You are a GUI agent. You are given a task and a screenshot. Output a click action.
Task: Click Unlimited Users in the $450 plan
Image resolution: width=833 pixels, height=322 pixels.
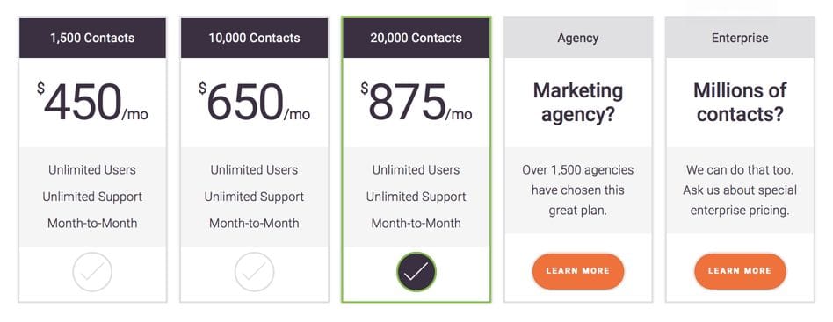pyautogui.click(x=92, y=169)
